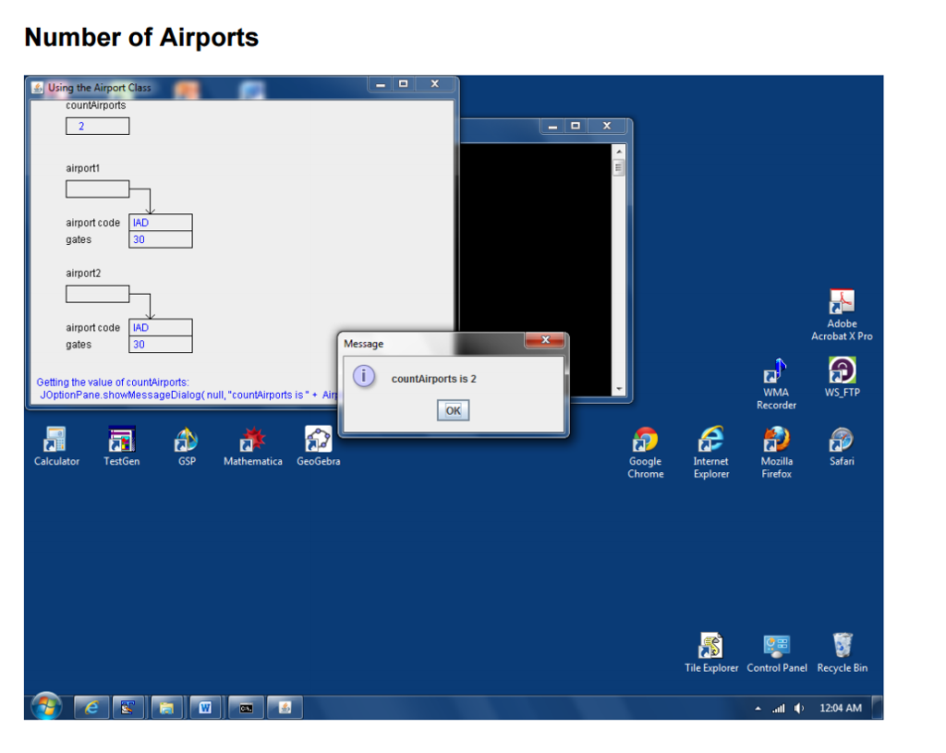Viewport: 946px width, 753px height.
Task: Click the second pinned taskbar icon
Action: pos(127,707)
